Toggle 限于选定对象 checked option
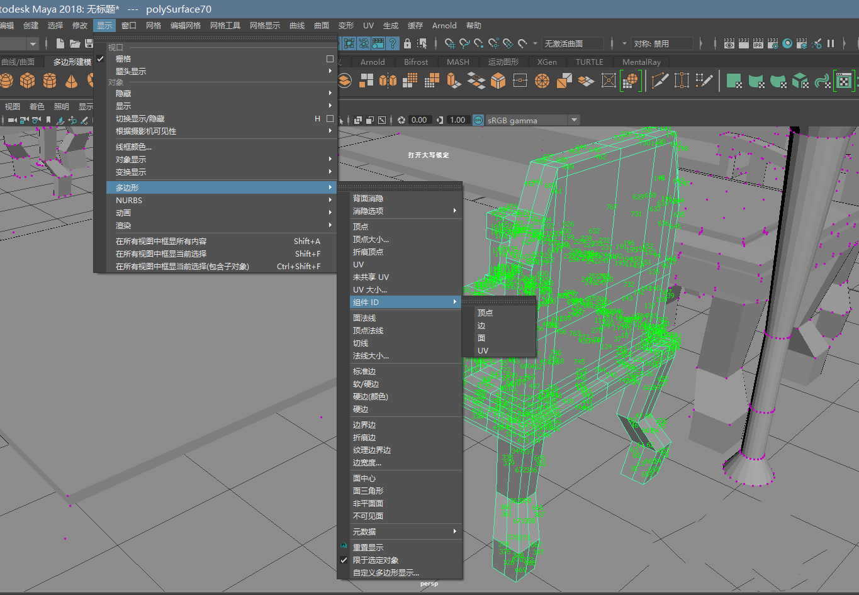The height and width of the screenshot is (595, 859). pos(375,560)
